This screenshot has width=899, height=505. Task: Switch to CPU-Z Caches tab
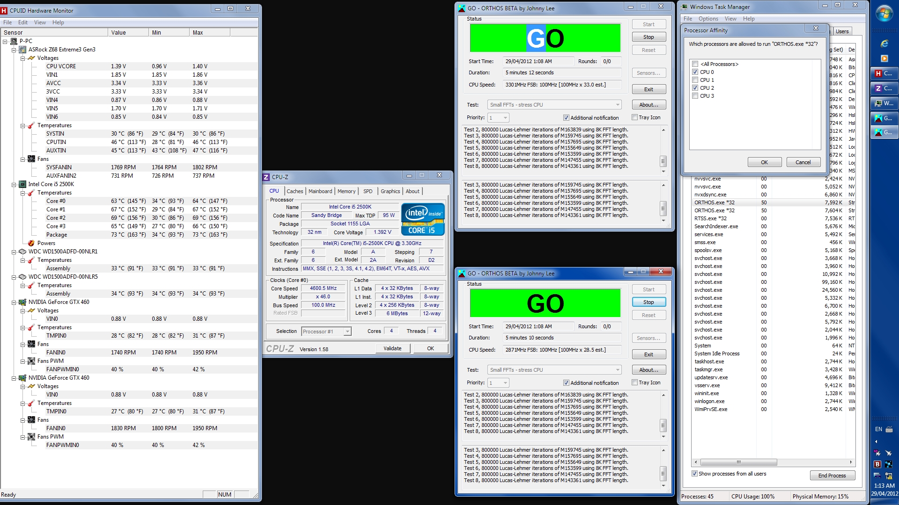[x=295, y=191]
